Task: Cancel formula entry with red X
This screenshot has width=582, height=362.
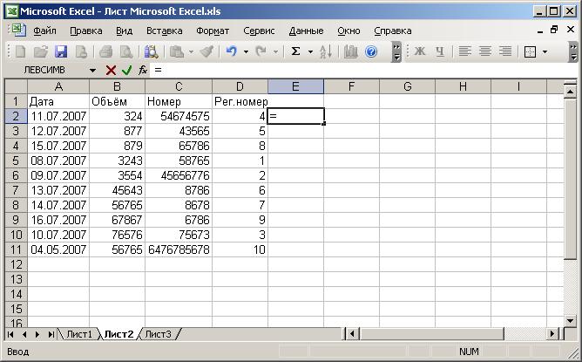Action: (x=111, y=70)
